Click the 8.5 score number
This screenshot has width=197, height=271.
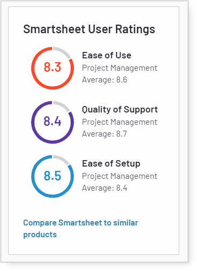(x=52, y=176)
